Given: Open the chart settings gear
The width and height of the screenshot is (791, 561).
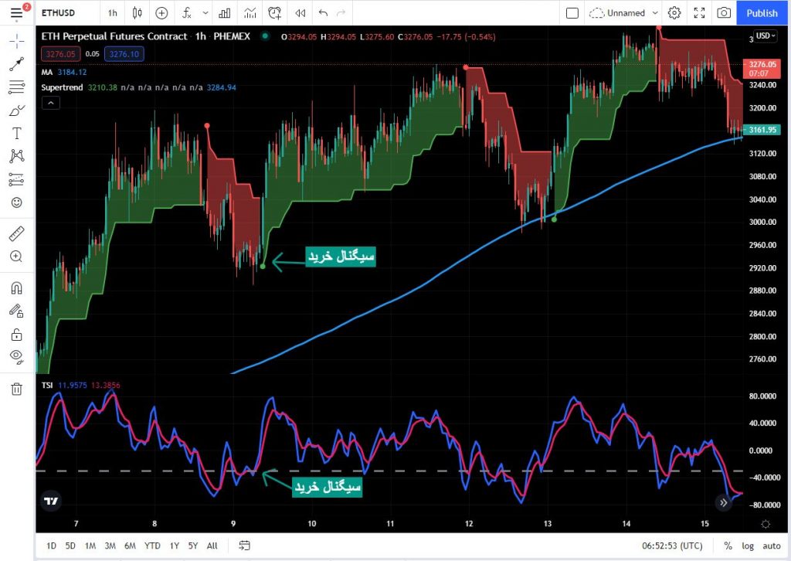Looking at the screenshot, I should click(x=674, y=13).
